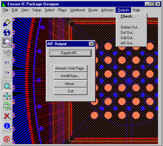163x146 pixels.
Task: Open the Edit menu
Action: pyautogui.click(x=15, y=10)
